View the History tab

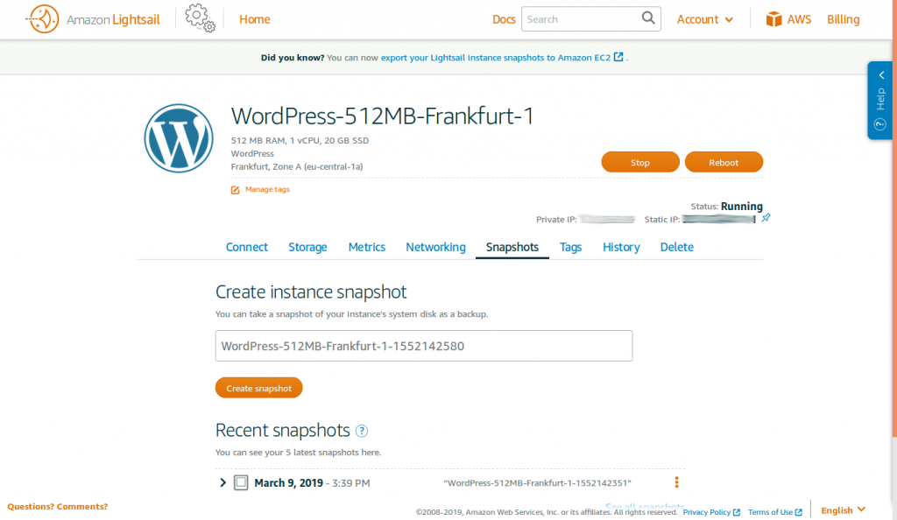click(x=621, y=248)
